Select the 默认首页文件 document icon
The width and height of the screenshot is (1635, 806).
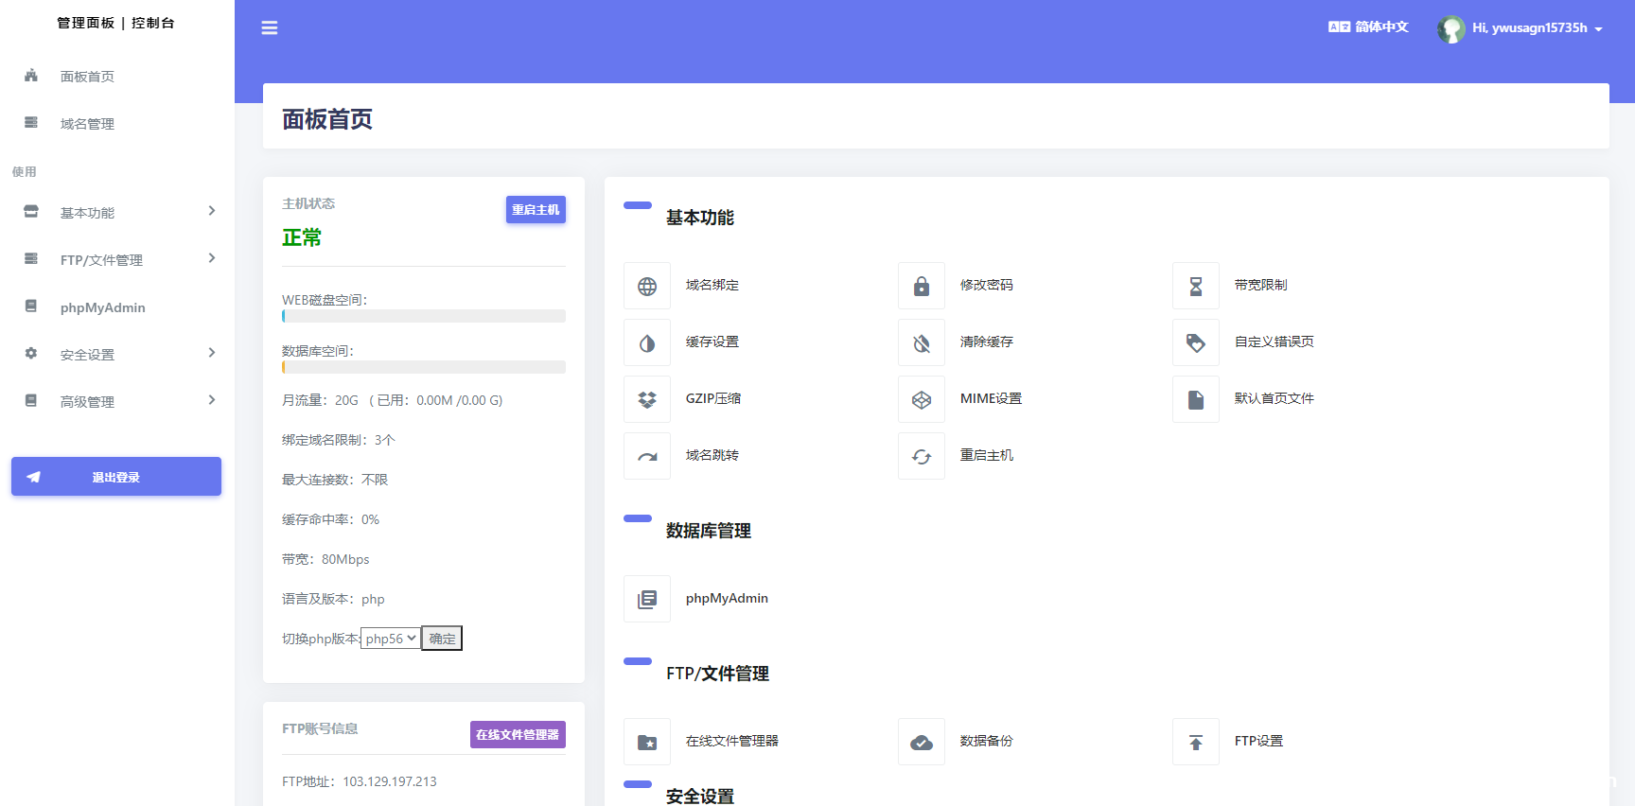[1196, 399]
